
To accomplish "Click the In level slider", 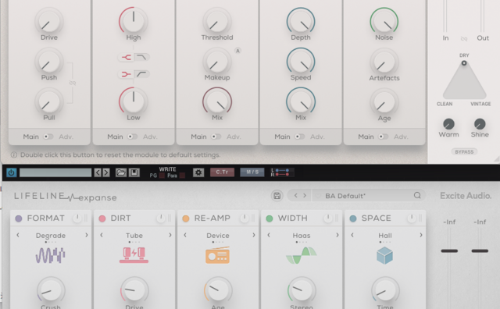I will click(445, 16).
